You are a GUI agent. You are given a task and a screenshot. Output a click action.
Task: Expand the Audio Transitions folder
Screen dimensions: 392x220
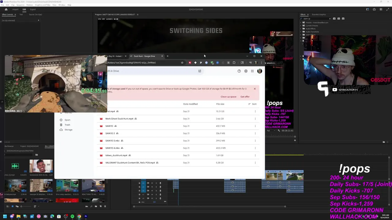click(300, 32)
